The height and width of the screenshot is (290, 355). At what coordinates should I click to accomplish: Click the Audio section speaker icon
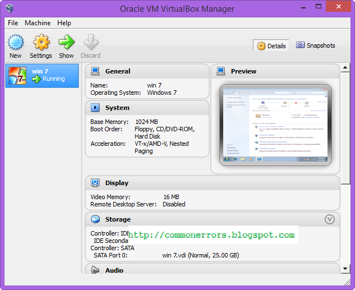point(95,270)
